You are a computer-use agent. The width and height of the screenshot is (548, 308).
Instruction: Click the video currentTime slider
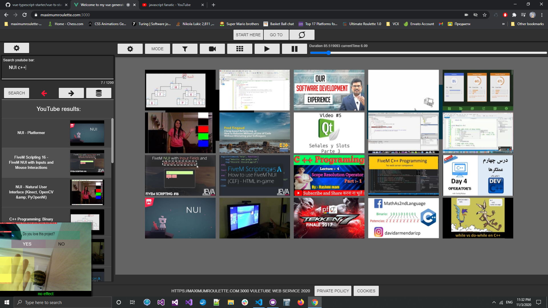[428, 53]
